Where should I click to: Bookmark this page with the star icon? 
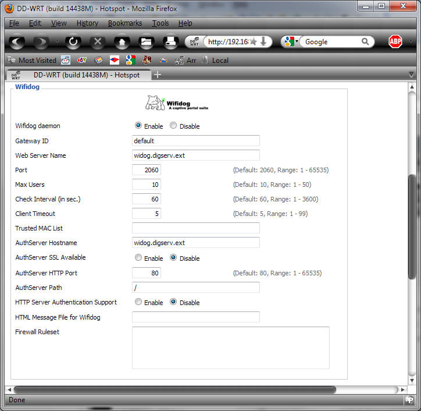pyautogui.click(x=253, y=42)
